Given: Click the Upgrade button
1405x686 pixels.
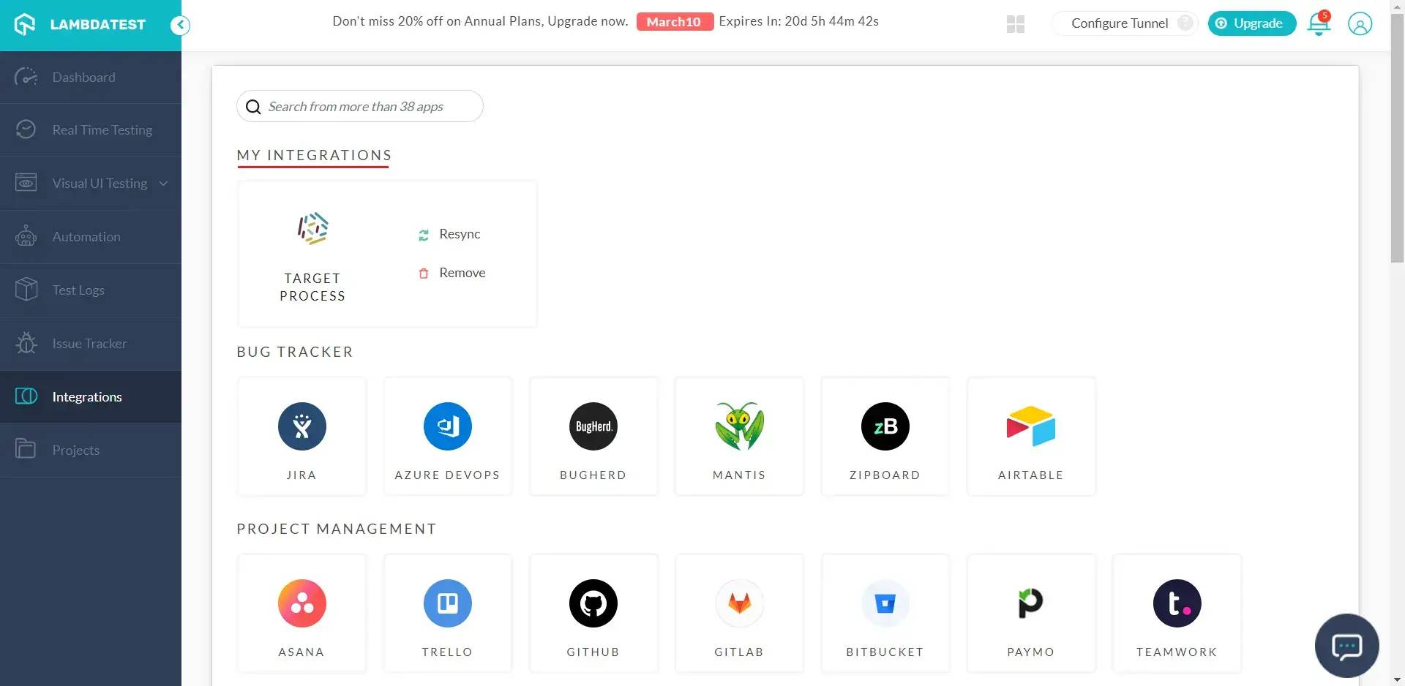Looking at the screenshot, I should click(1251, 23).
